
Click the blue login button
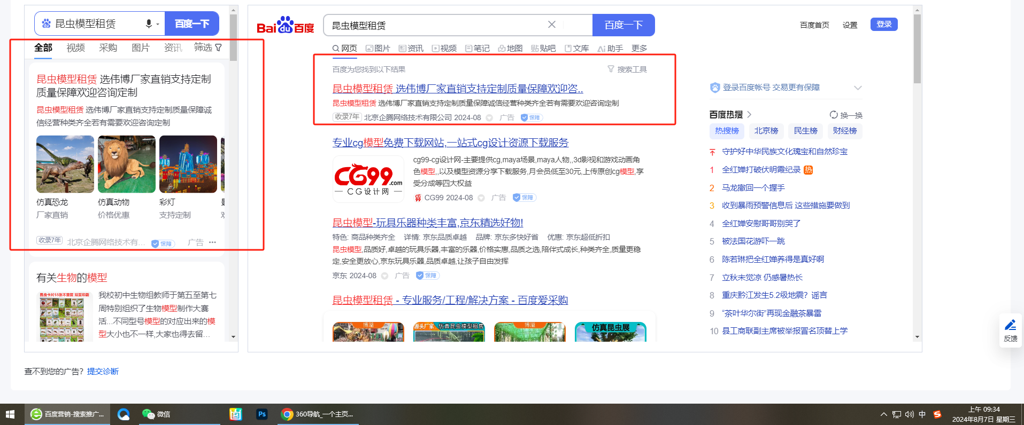click(x=884, y=25)
